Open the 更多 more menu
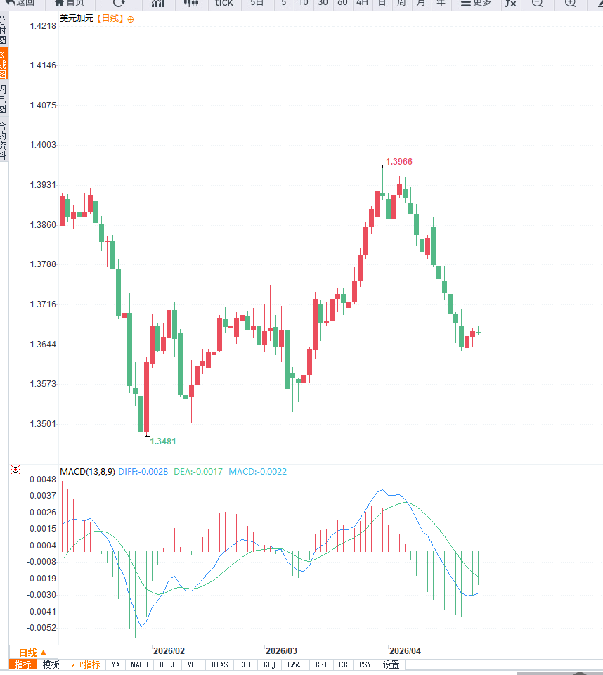 tap(476, 3)
